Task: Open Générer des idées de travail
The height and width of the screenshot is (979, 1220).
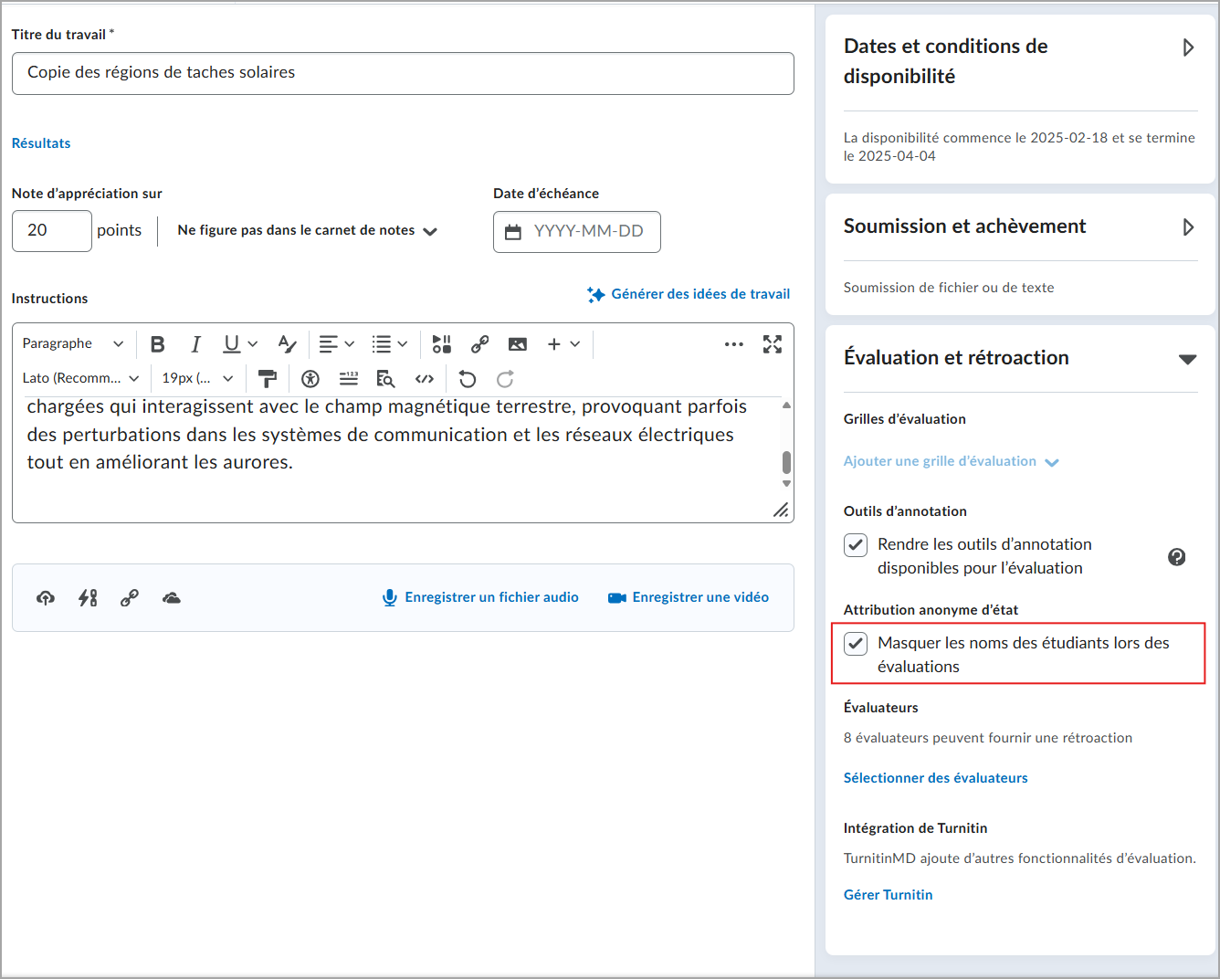Action: tap(689, 293)
